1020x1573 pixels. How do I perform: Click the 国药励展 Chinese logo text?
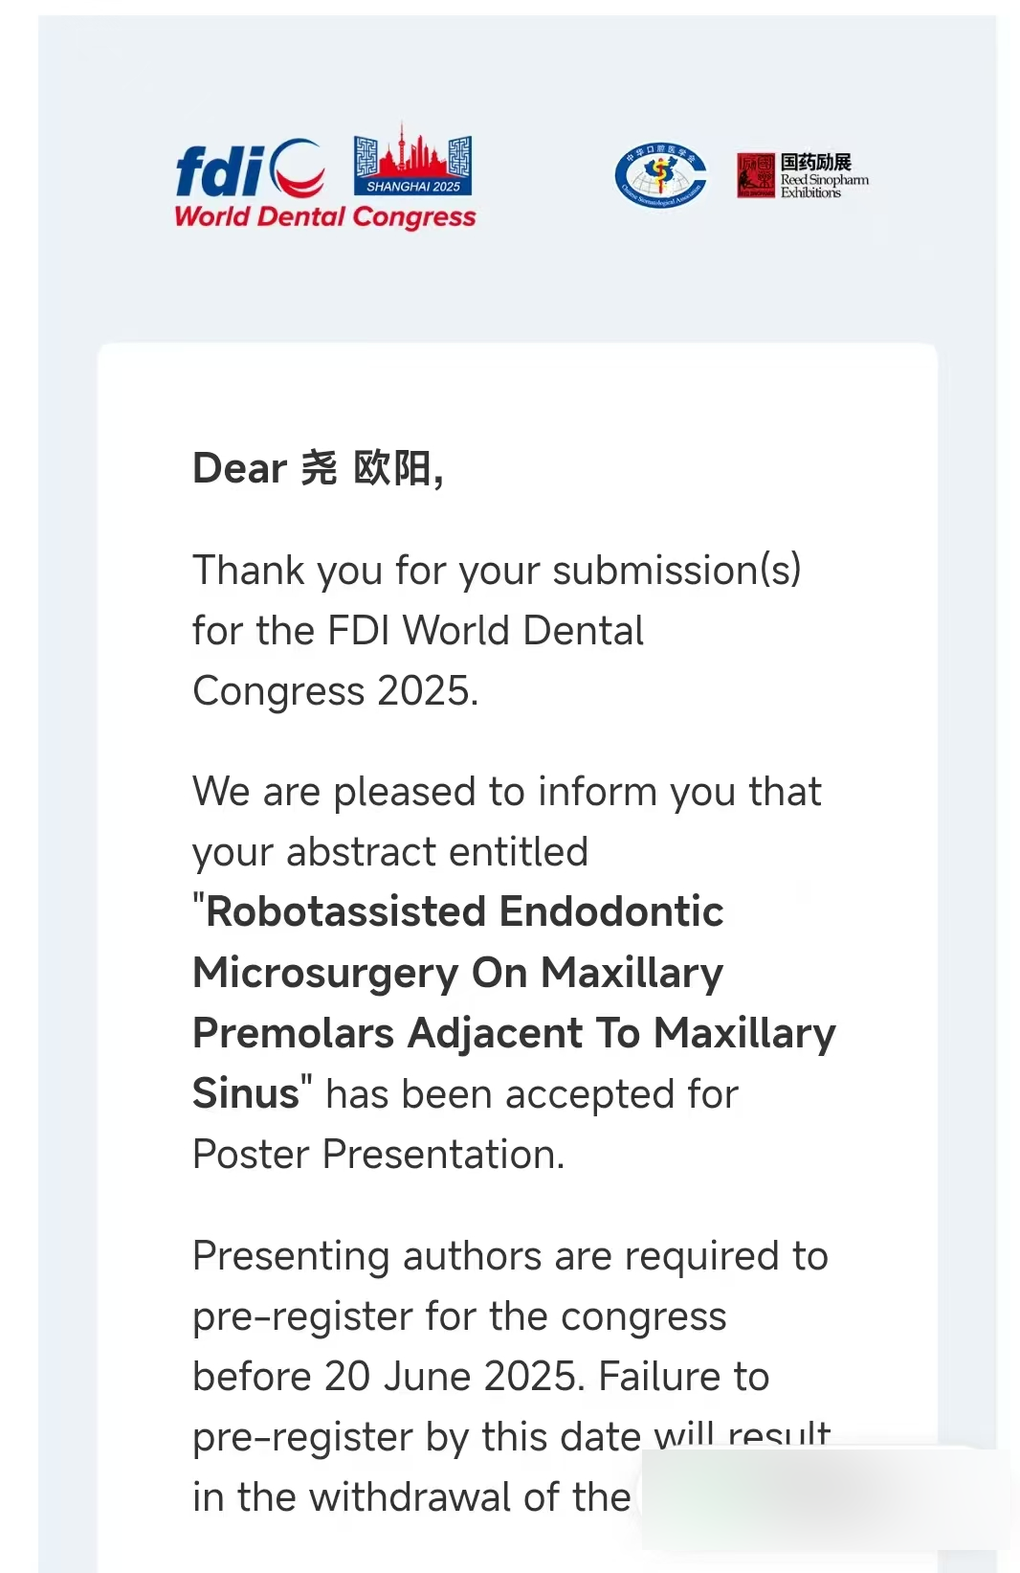(x=815, y=162)
